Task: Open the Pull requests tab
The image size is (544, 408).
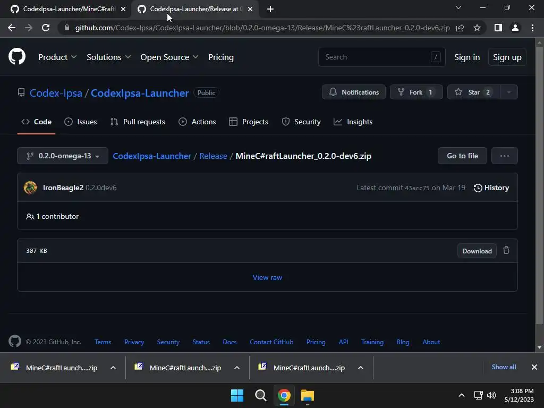Action: coord(138,122)
